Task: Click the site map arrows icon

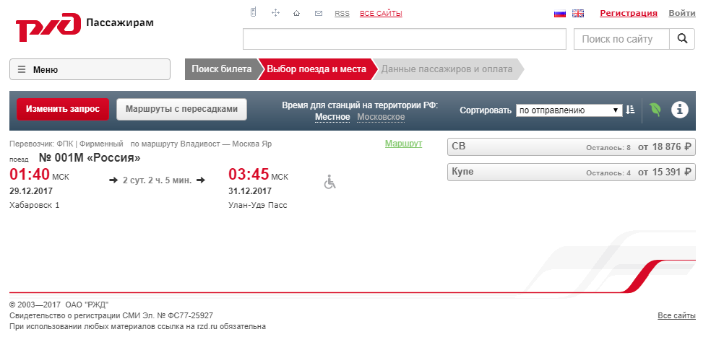Action: click(x=275, y=13)
